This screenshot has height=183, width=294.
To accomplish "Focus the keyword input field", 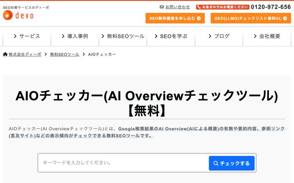I will (124, 163).
